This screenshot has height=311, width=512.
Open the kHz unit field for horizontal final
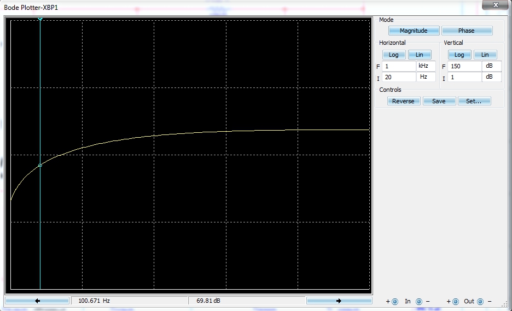point(427,66)
